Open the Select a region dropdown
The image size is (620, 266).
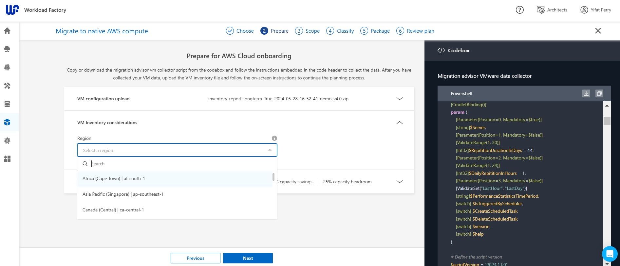pos(177,150)
